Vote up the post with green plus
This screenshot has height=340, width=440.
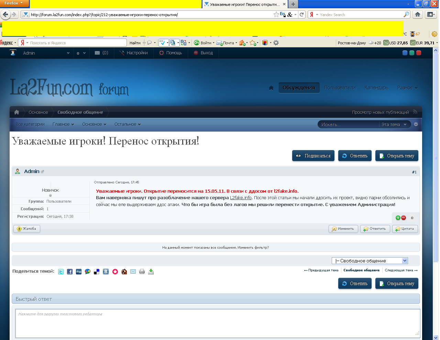tap(398, 218)
